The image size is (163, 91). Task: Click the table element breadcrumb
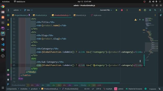tap(76, 85)
